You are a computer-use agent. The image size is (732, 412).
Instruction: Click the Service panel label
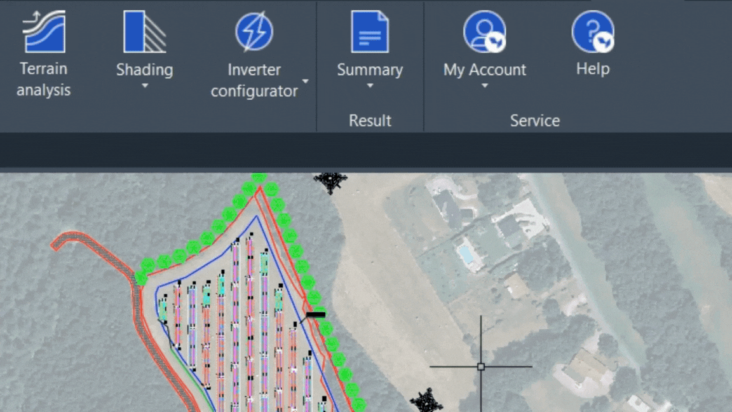pos(534,121)
